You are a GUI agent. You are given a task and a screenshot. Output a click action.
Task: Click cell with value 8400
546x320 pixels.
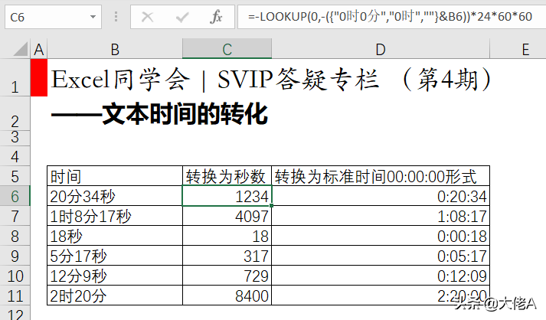[227, 296]
